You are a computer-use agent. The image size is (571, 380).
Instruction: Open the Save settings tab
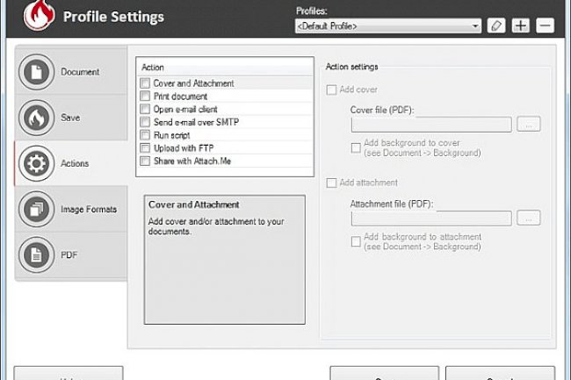tap(70, 118)
